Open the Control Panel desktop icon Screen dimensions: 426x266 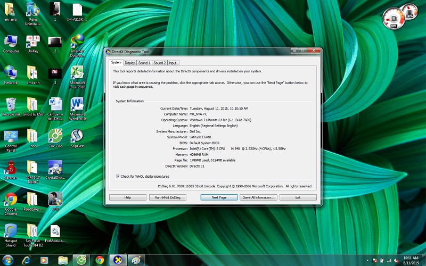(11, 136)
